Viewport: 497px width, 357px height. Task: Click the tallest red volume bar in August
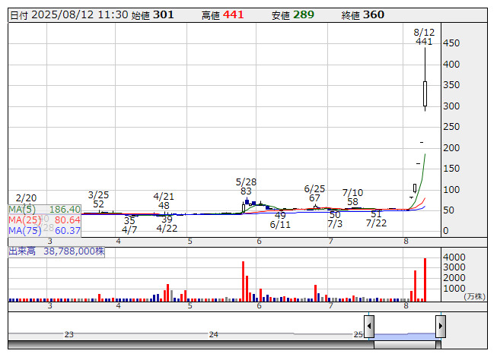click(x=425, y=280)
